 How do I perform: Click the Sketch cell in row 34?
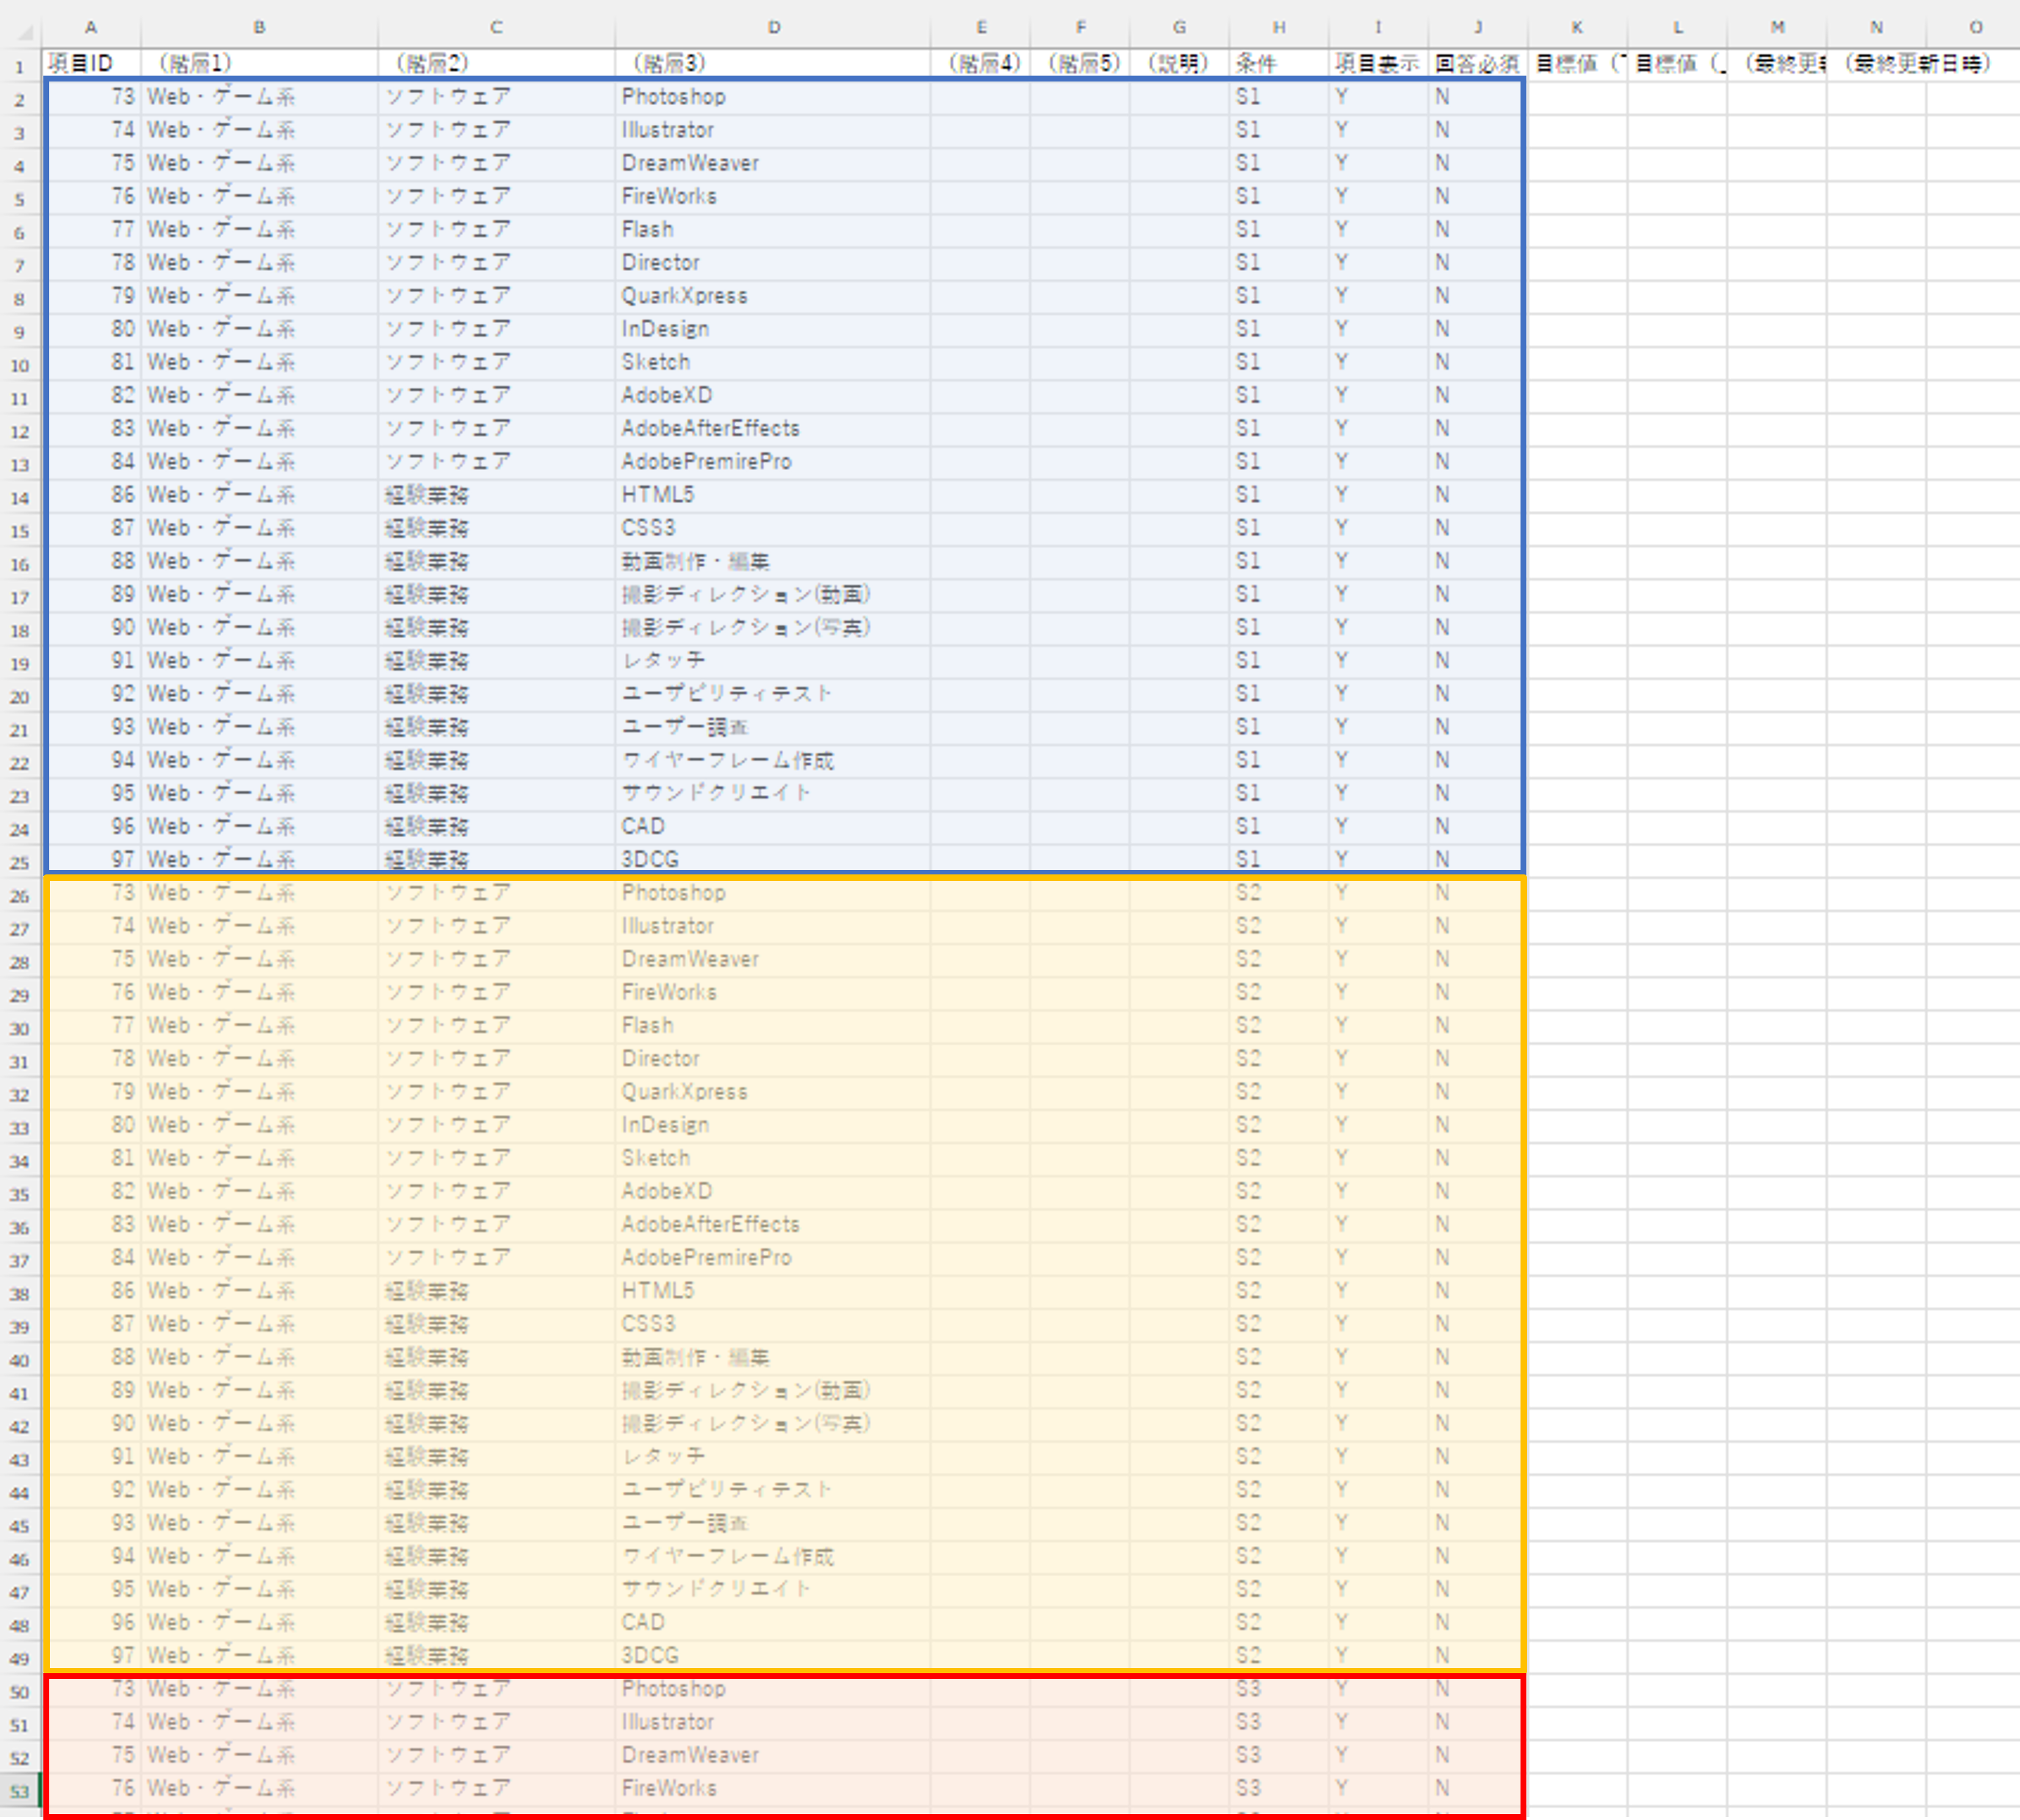(x=773, y=1158)
